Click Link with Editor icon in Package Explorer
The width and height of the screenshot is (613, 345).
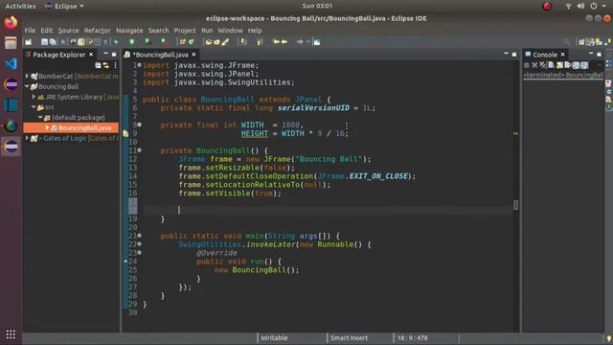pyautogui.click(x=106, y=65)
